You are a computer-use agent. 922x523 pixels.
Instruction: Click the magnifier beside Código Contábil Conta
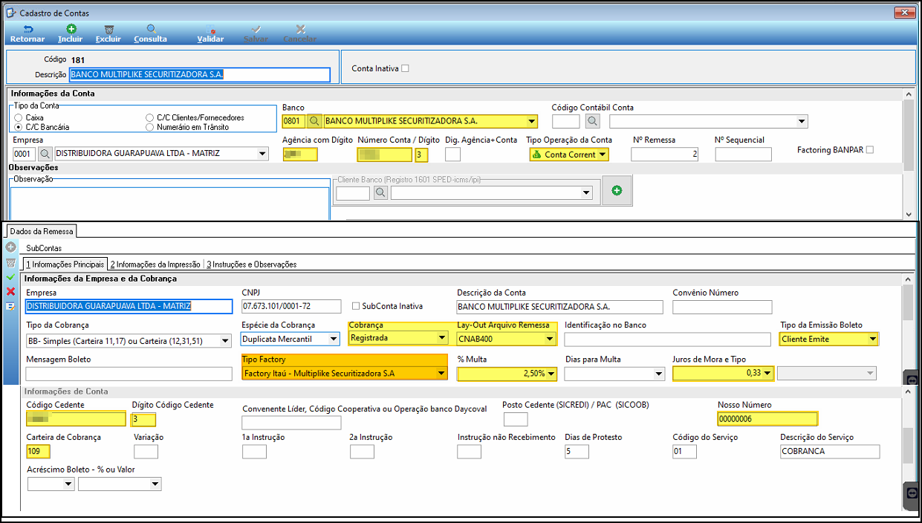pos(592,121)
